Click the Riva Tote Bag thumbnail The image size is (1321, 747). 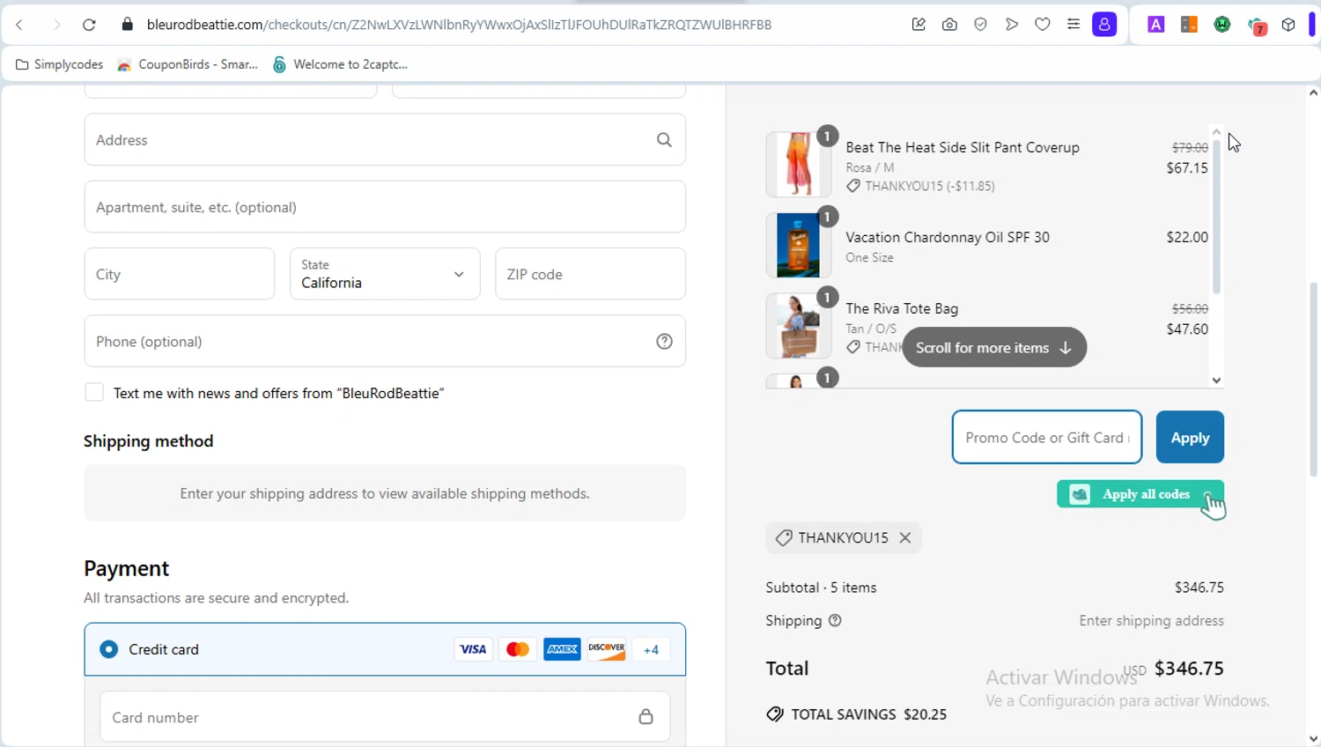pyautogui.click(x=798, y=326)
